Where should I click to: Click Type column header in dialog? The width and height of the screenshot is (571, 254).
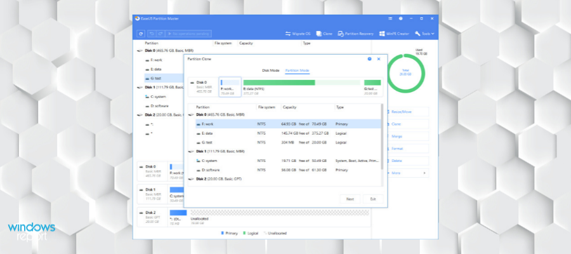click(340, 107)
